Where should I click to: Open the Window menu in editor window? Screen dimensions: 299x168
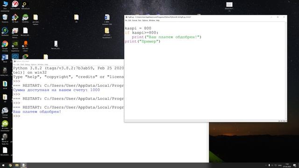(x=152, y=21)
